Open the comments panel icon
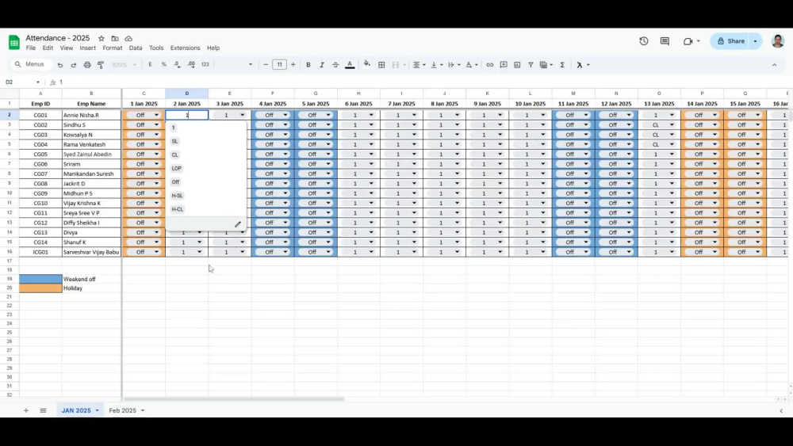This screenshot has height=446, width=793. pos(665,41)
